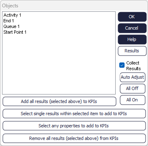Dismiss the dialog with Cancel
Viewport: 148px width, 146px height.
tap(132, 28)
